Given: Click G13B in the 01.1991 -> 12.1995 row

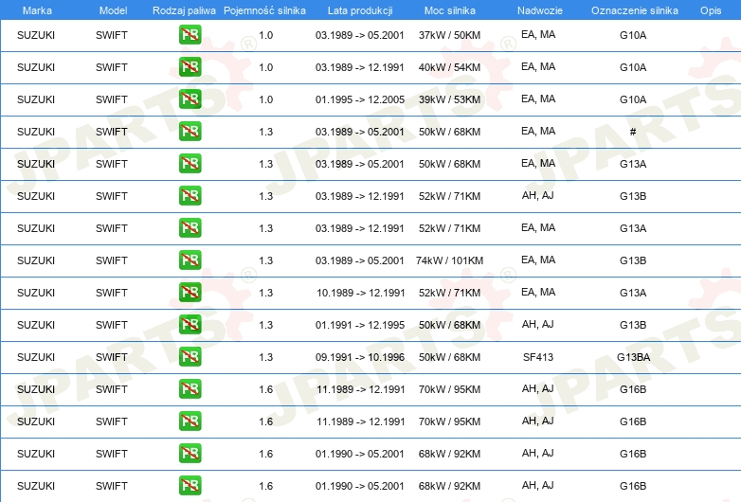Looking at the screenshot, I should click(633, 325).
